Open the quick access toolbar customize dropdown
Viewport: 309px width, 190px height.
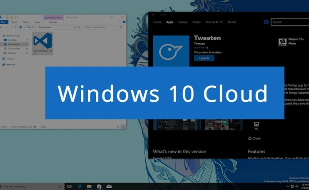(15, 17)
